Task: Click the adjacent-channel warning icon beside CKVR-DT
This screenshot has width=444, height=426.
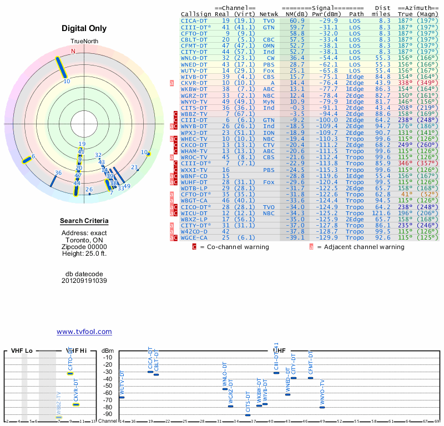Action: click(173, 83)
